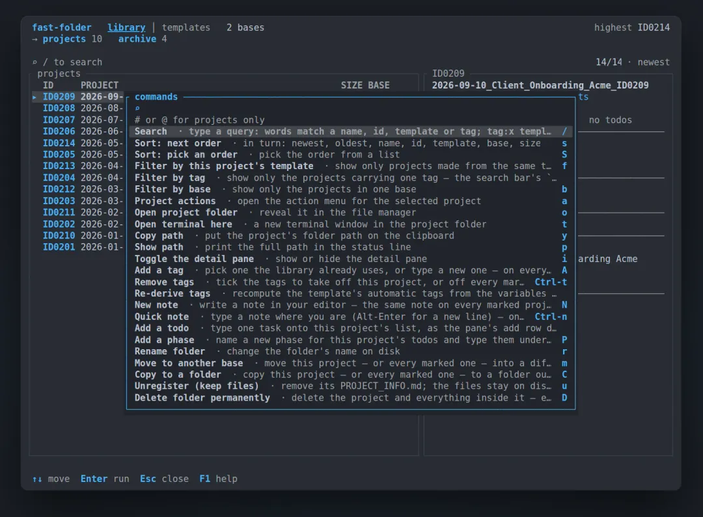Run the 'Open project folder' command
Viewport: 703px width, 517px height.
pos(351,213)
